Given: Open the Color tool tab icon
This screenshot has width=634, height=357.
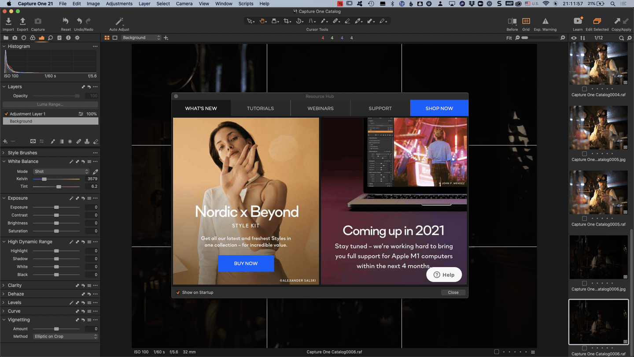Looking at the screenshot, I should pos(33,38).
